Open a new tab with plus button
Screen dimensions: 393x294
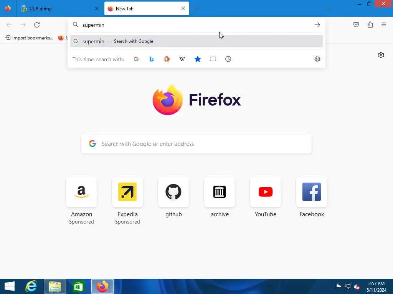[x=197, y=9]
